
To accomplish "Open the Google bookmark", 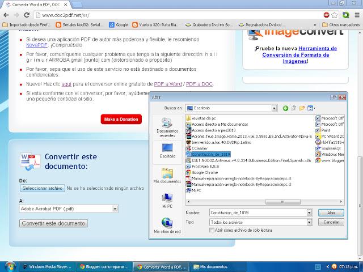I will click(x=119, y=25).
